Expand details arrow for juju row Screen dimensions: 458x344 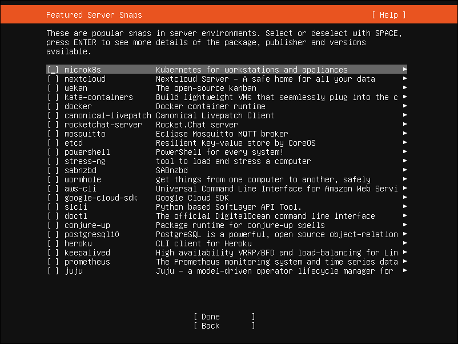pyautogui.click(x=404, y=271)
